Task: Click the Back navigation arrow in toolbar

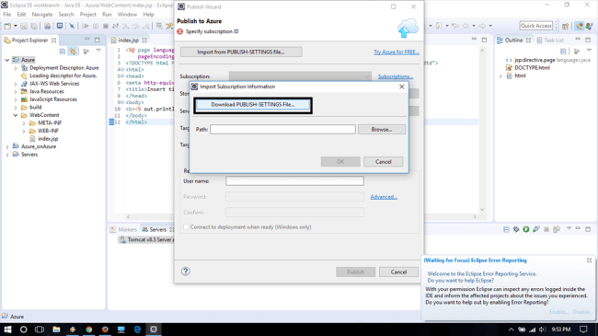Action: [466, 26]
